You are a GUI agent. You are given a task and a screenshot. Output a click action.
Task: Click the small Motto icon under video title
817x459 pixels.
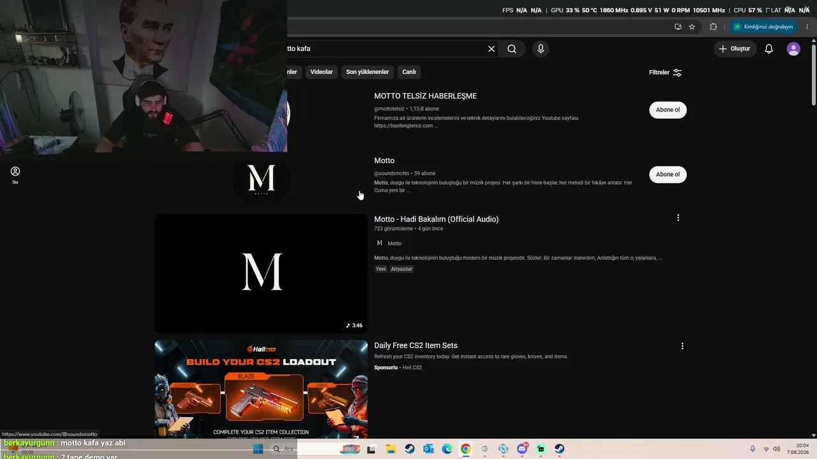tap(380, 243)
